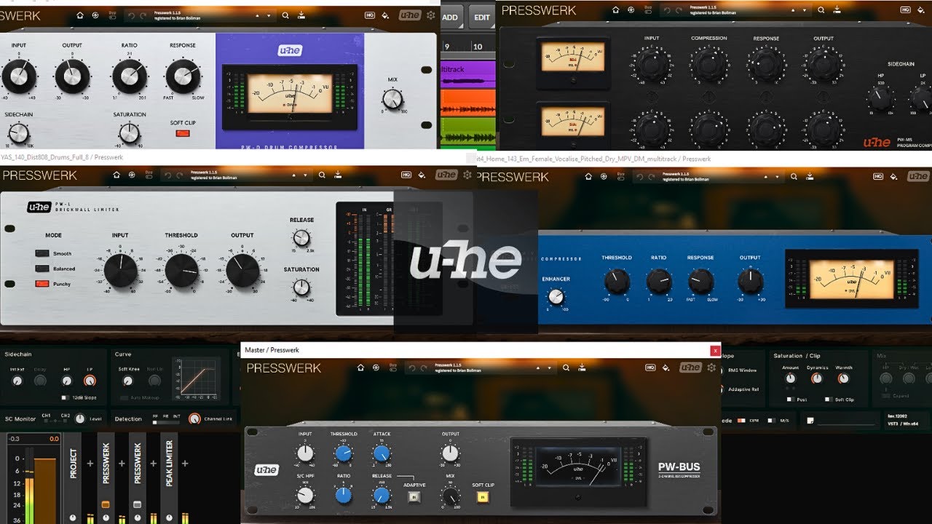Click paint bucket icon in Master PW-BUS window

666,368
